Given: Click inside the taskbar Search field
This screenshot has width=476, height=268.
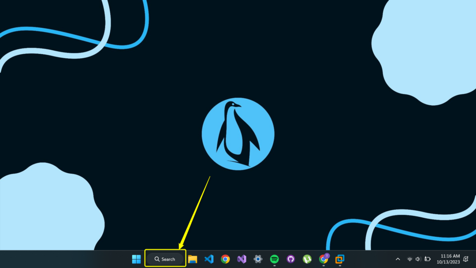Looking at the screenshot, I should point(167,259).
